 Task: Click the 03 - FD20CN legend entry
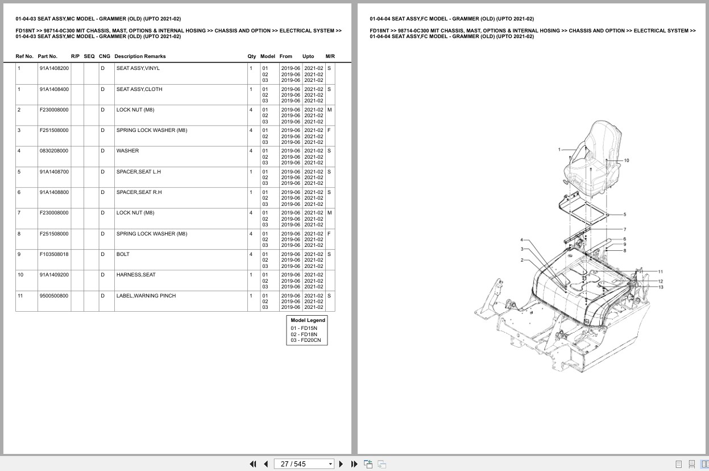point(306,340)
